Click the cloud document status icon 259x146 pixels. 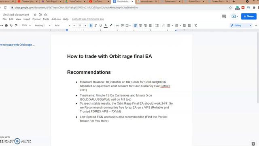click(45, 15)
